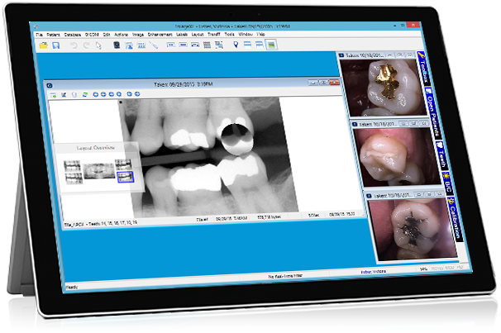Click the refresh icon in X-ray window toolbar

(83, 94)
